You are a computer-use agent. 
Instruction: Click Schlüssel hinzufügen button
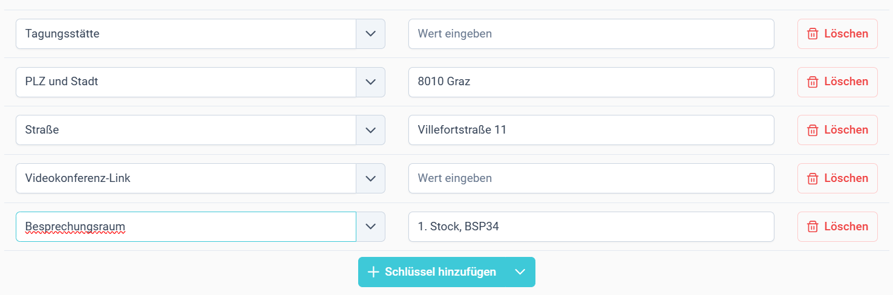[432, 272]
